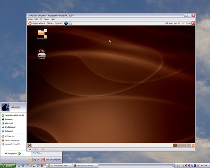Viewport: 210px width, 168px height.
Task: Launch ACDSee Pro from Start menu
Action: tap(8, 136)
